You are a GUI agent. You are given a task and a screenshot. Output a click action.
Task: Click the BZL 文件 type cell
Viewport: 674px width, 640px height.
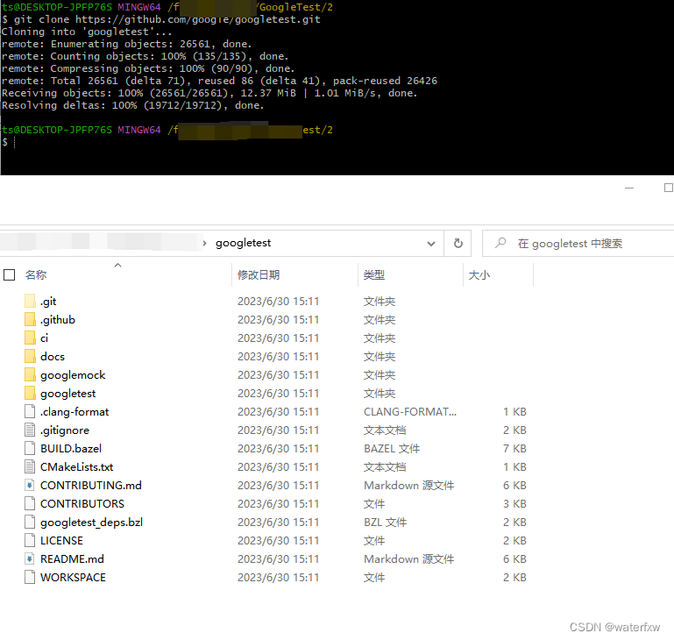coord(385,523)
